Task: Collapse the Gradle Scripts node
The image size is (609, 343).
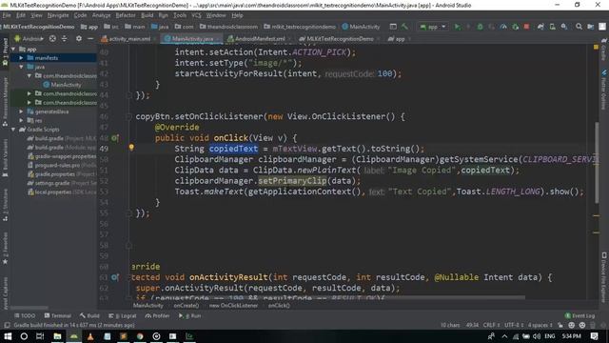Action: [14, 130]
